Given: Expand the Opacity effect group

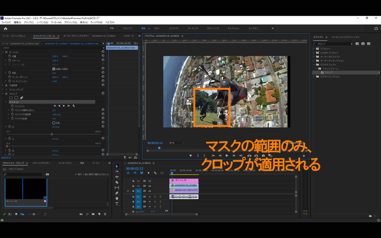Looking at the screenshot, I should (3, 86).
